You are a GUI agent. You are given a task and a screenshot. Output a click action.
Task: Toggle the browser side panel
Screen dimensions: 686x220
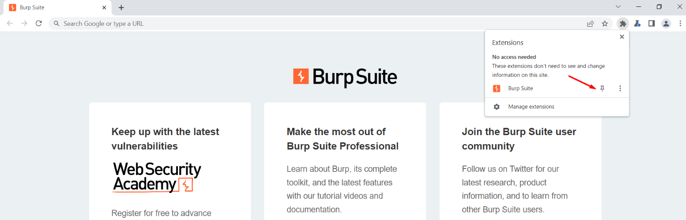652,24
